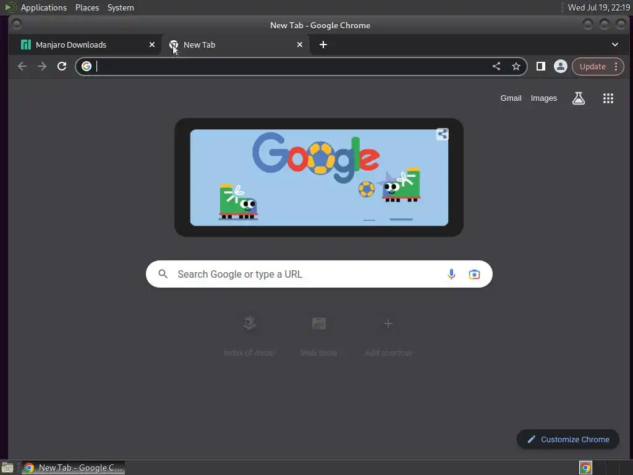This screenshot has width=633, height=475.
Task: Click the Chrome icon in the system tray
Action: pyautogui.click(x=585, y=468)
